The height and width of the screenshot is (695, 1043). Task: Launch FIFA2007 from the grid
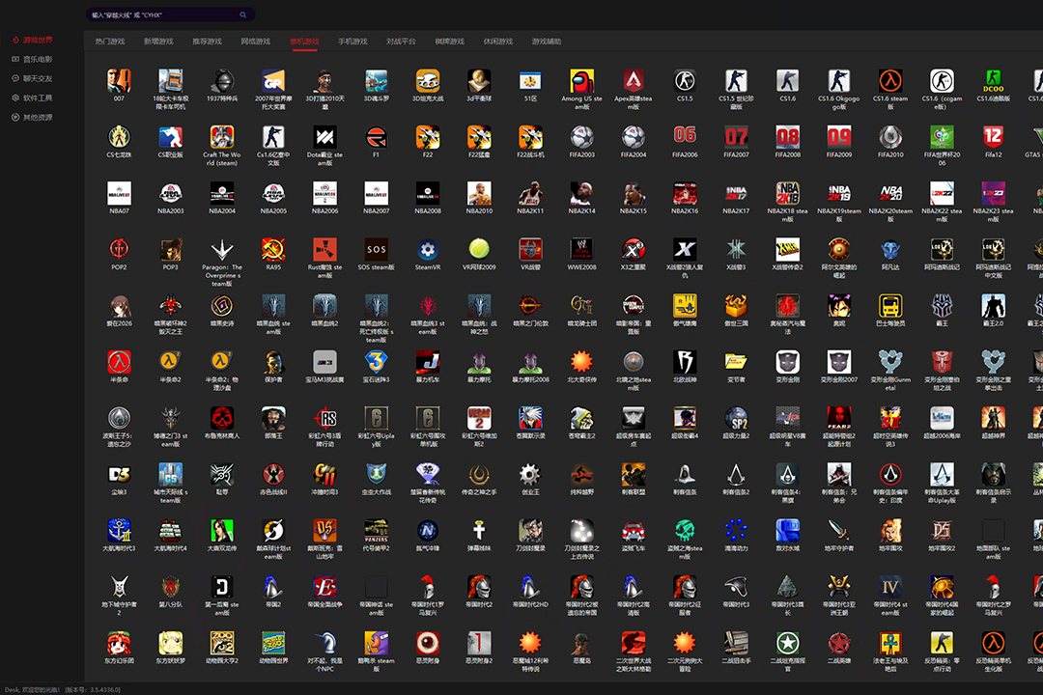(x=736, y=138)
